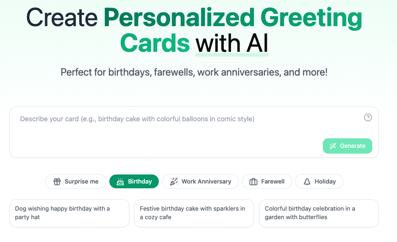Choose the festive cake in cafe suggestion

coord(194,213)
